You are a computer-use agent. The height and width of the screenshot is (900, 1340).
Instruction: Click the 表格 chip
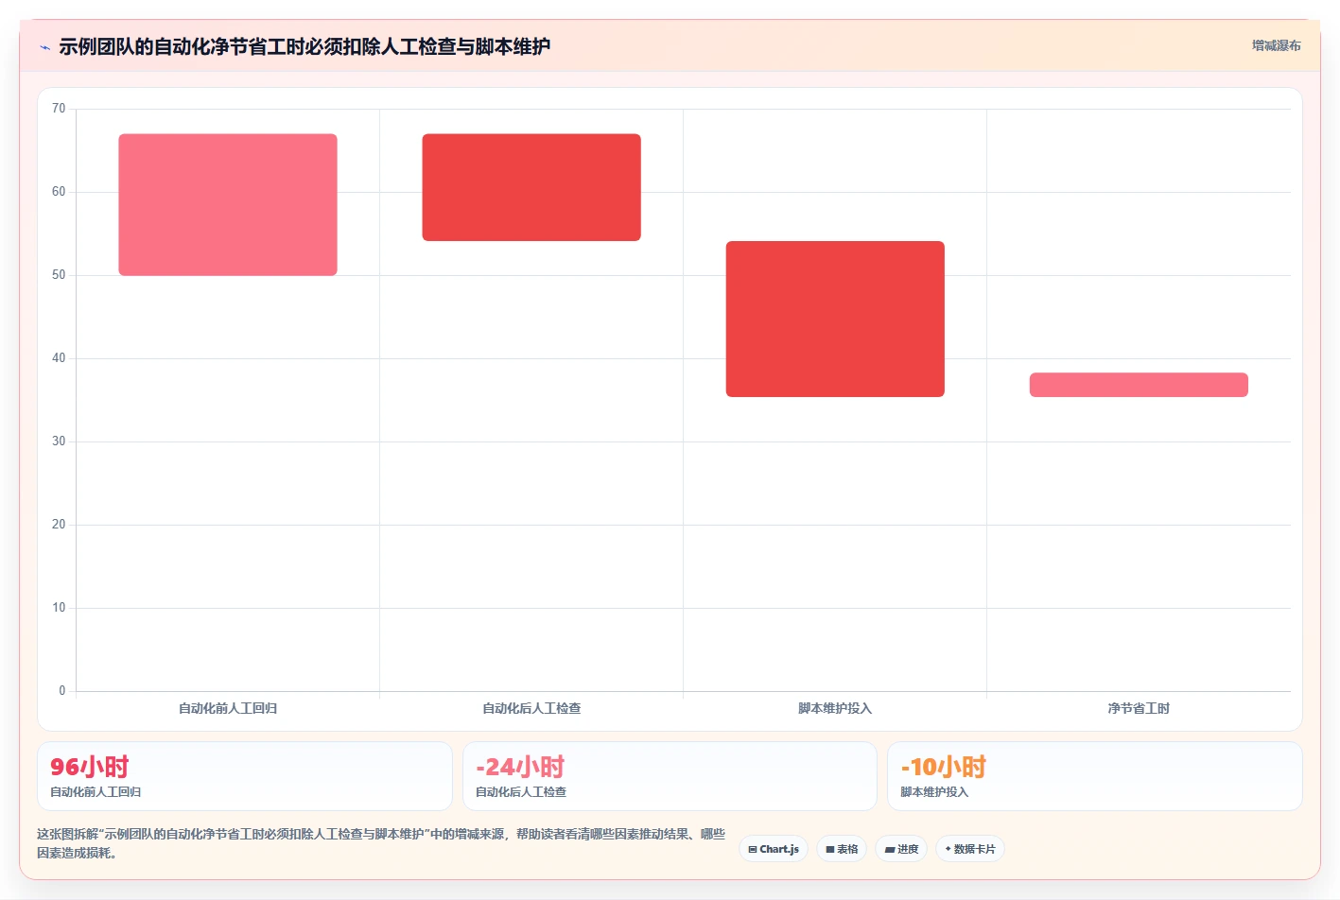coord(842,849)
